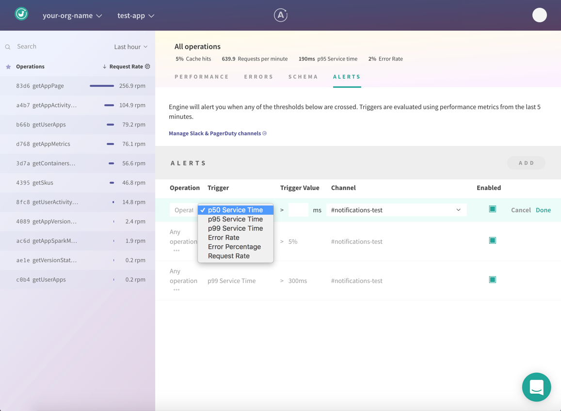561x411 pixels.
Task: Choose Request Rate trigger option
Action: pyautogui.click(x=236, y=256)
